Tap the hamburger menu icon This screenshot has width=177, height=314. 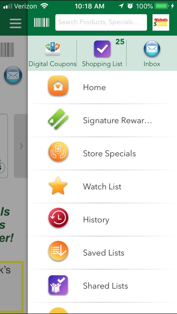click(16, 23)
